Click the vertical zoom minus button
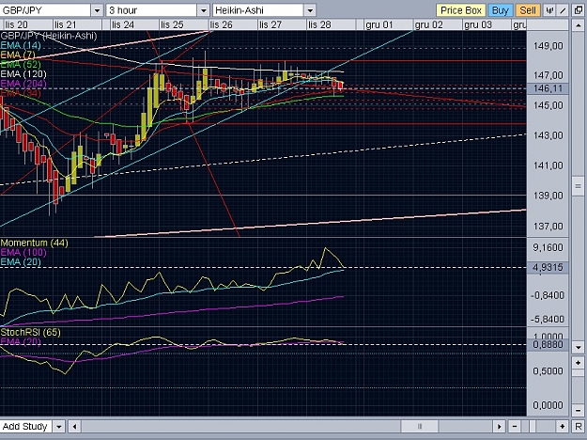 tap(578, 410)
